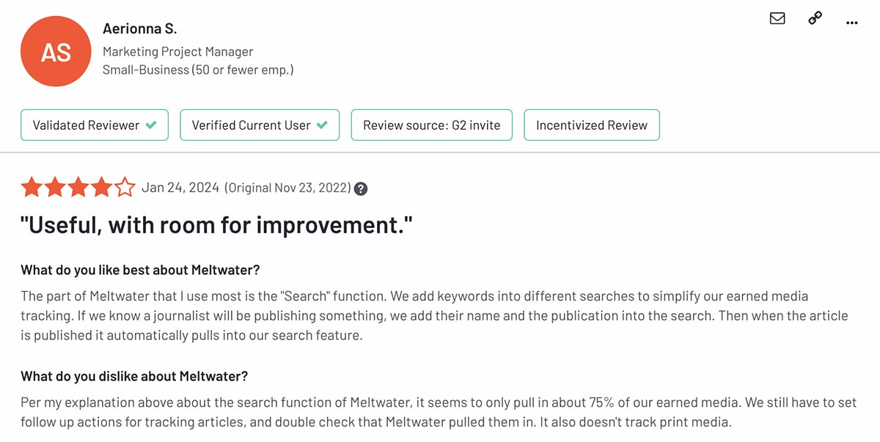Open Aerionna S. reviewer profile name
The width and height of the screenshot is (880, 442).
(x=139, y=29)
